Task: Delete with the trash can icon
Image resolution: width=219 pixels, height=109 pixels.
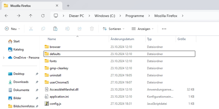Action: pos(92,29)
